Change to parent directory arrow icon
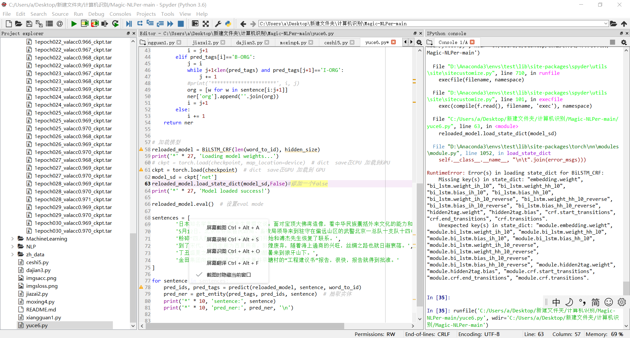 [x=624, y=24]
